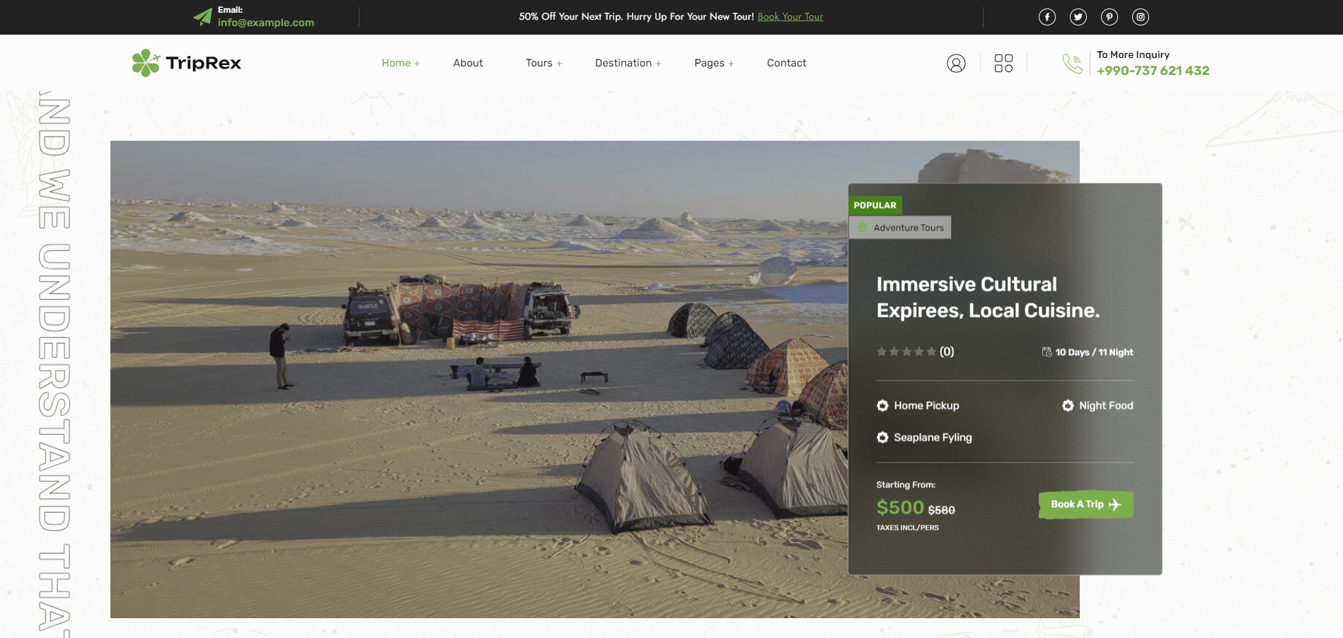Click the 50% Off promo text

(636, 16)
